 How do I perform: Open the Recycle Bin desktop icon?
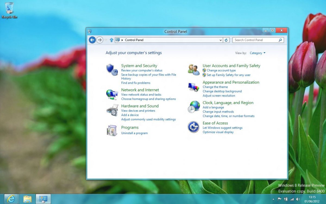pos(10,11)
